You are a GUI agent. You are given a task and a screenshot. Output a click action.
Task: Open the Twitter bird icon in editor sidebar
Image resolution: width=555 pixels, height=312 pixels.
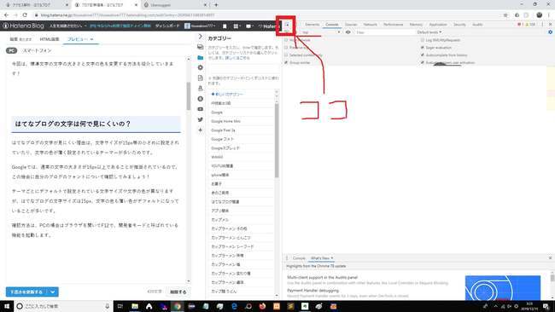click(x=201, y=119)
